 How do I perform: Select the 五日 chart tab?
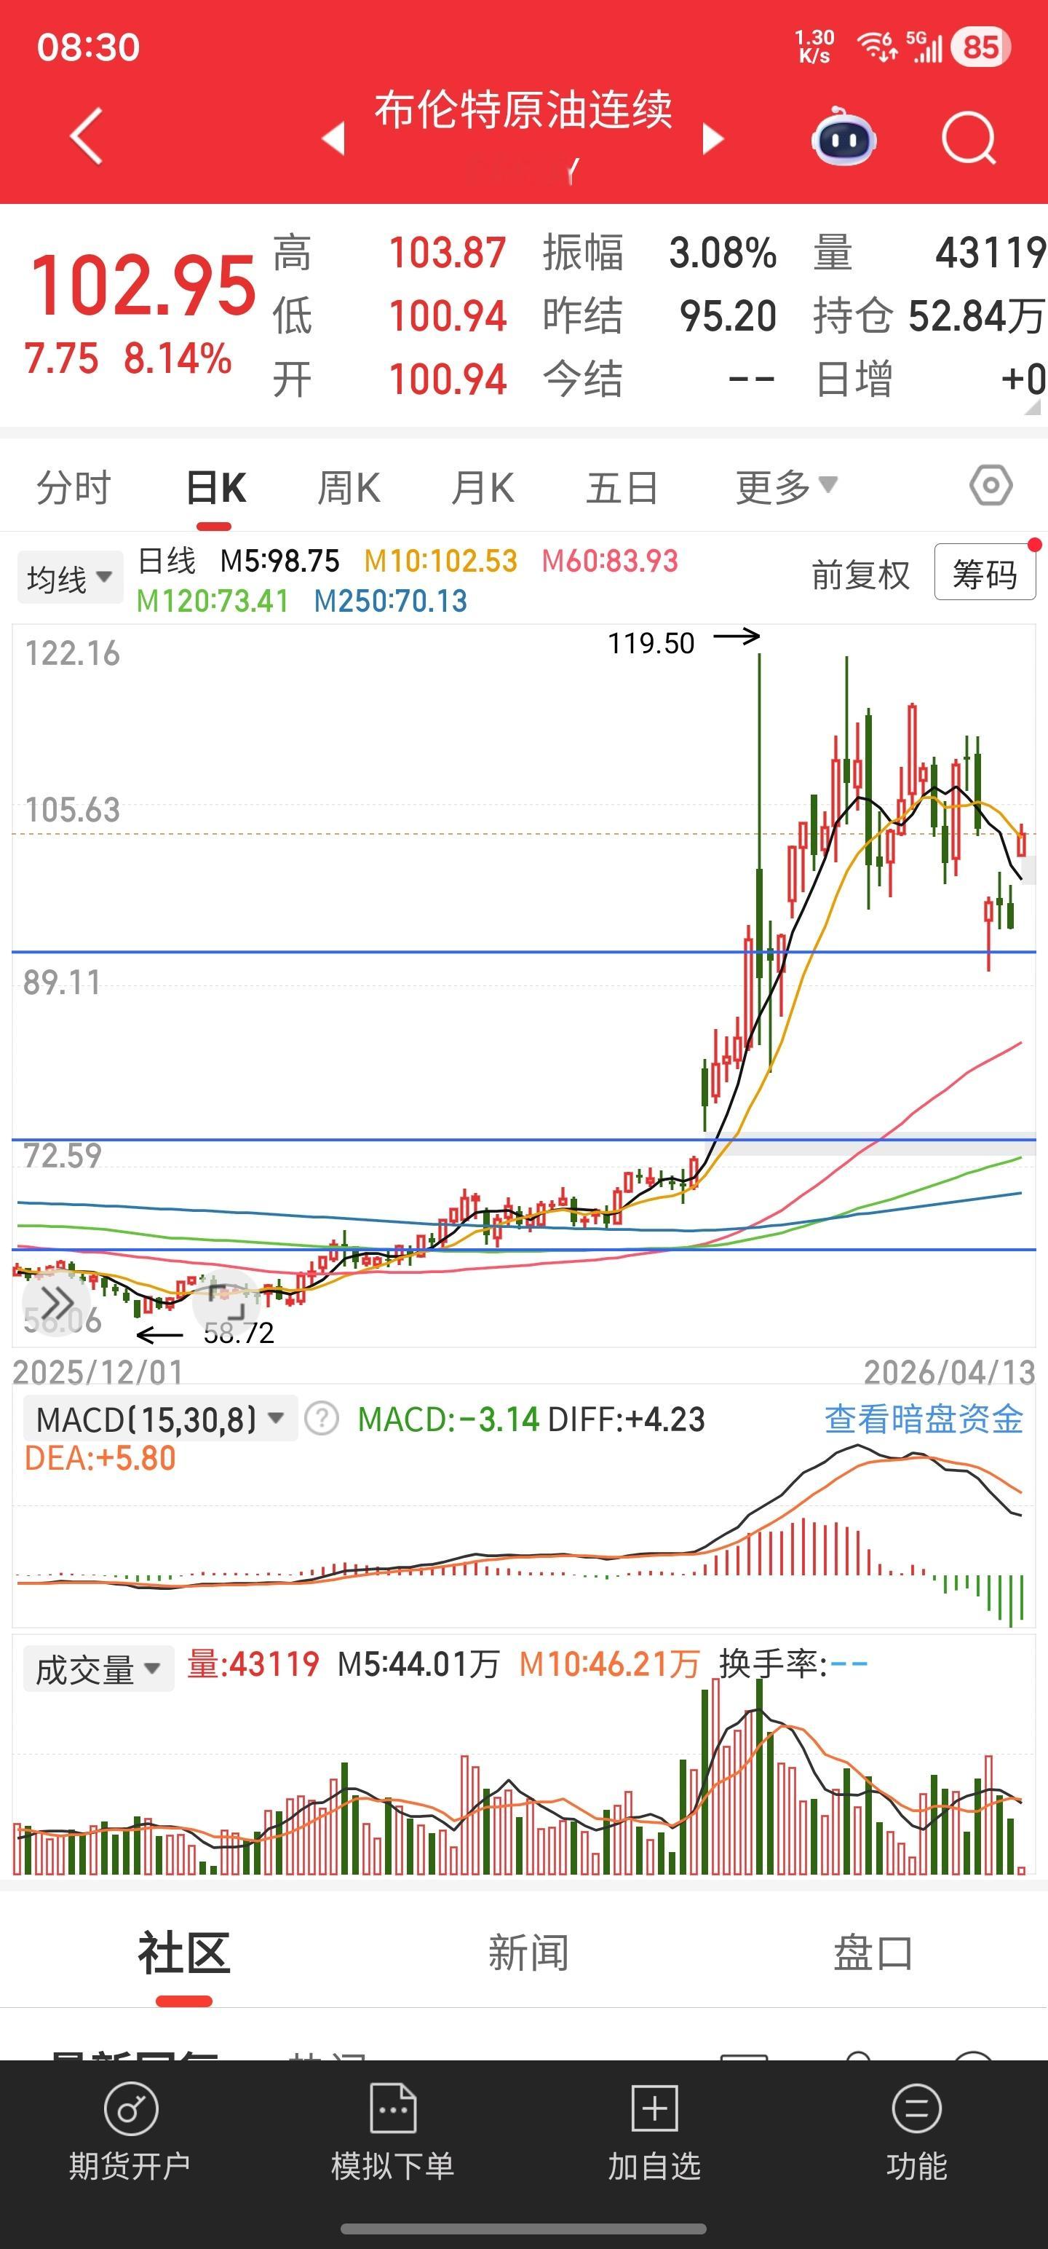tap(622, 487)
